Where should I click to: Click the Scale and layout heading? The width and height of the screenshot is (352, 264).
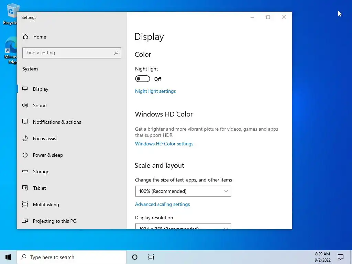159,166
